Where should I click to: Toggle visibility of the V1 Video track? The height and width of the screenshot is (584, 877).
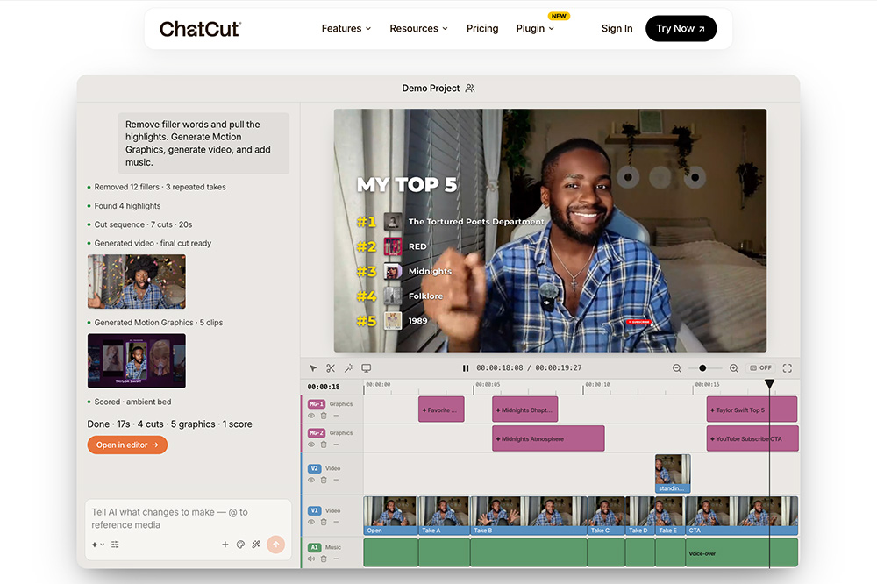[x=311, y=522]
